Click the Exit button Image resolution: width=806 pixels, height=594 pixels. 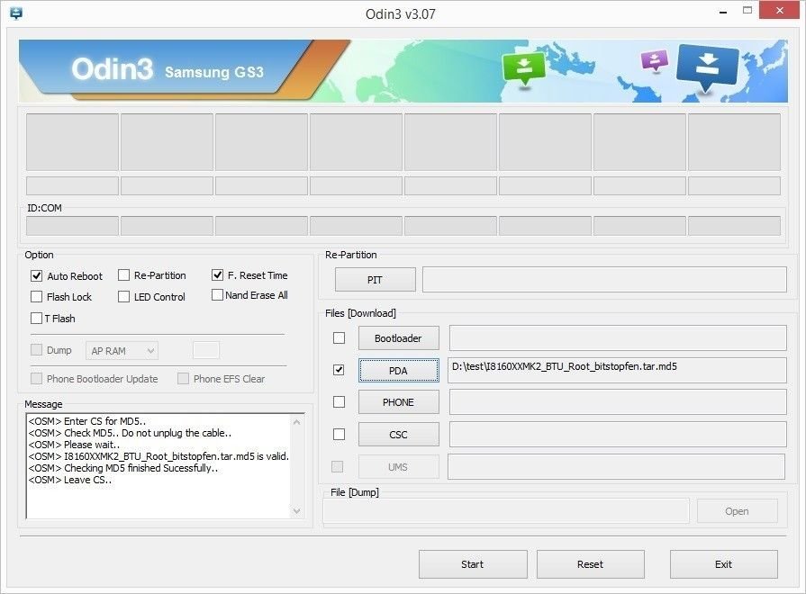coord(723,564)
